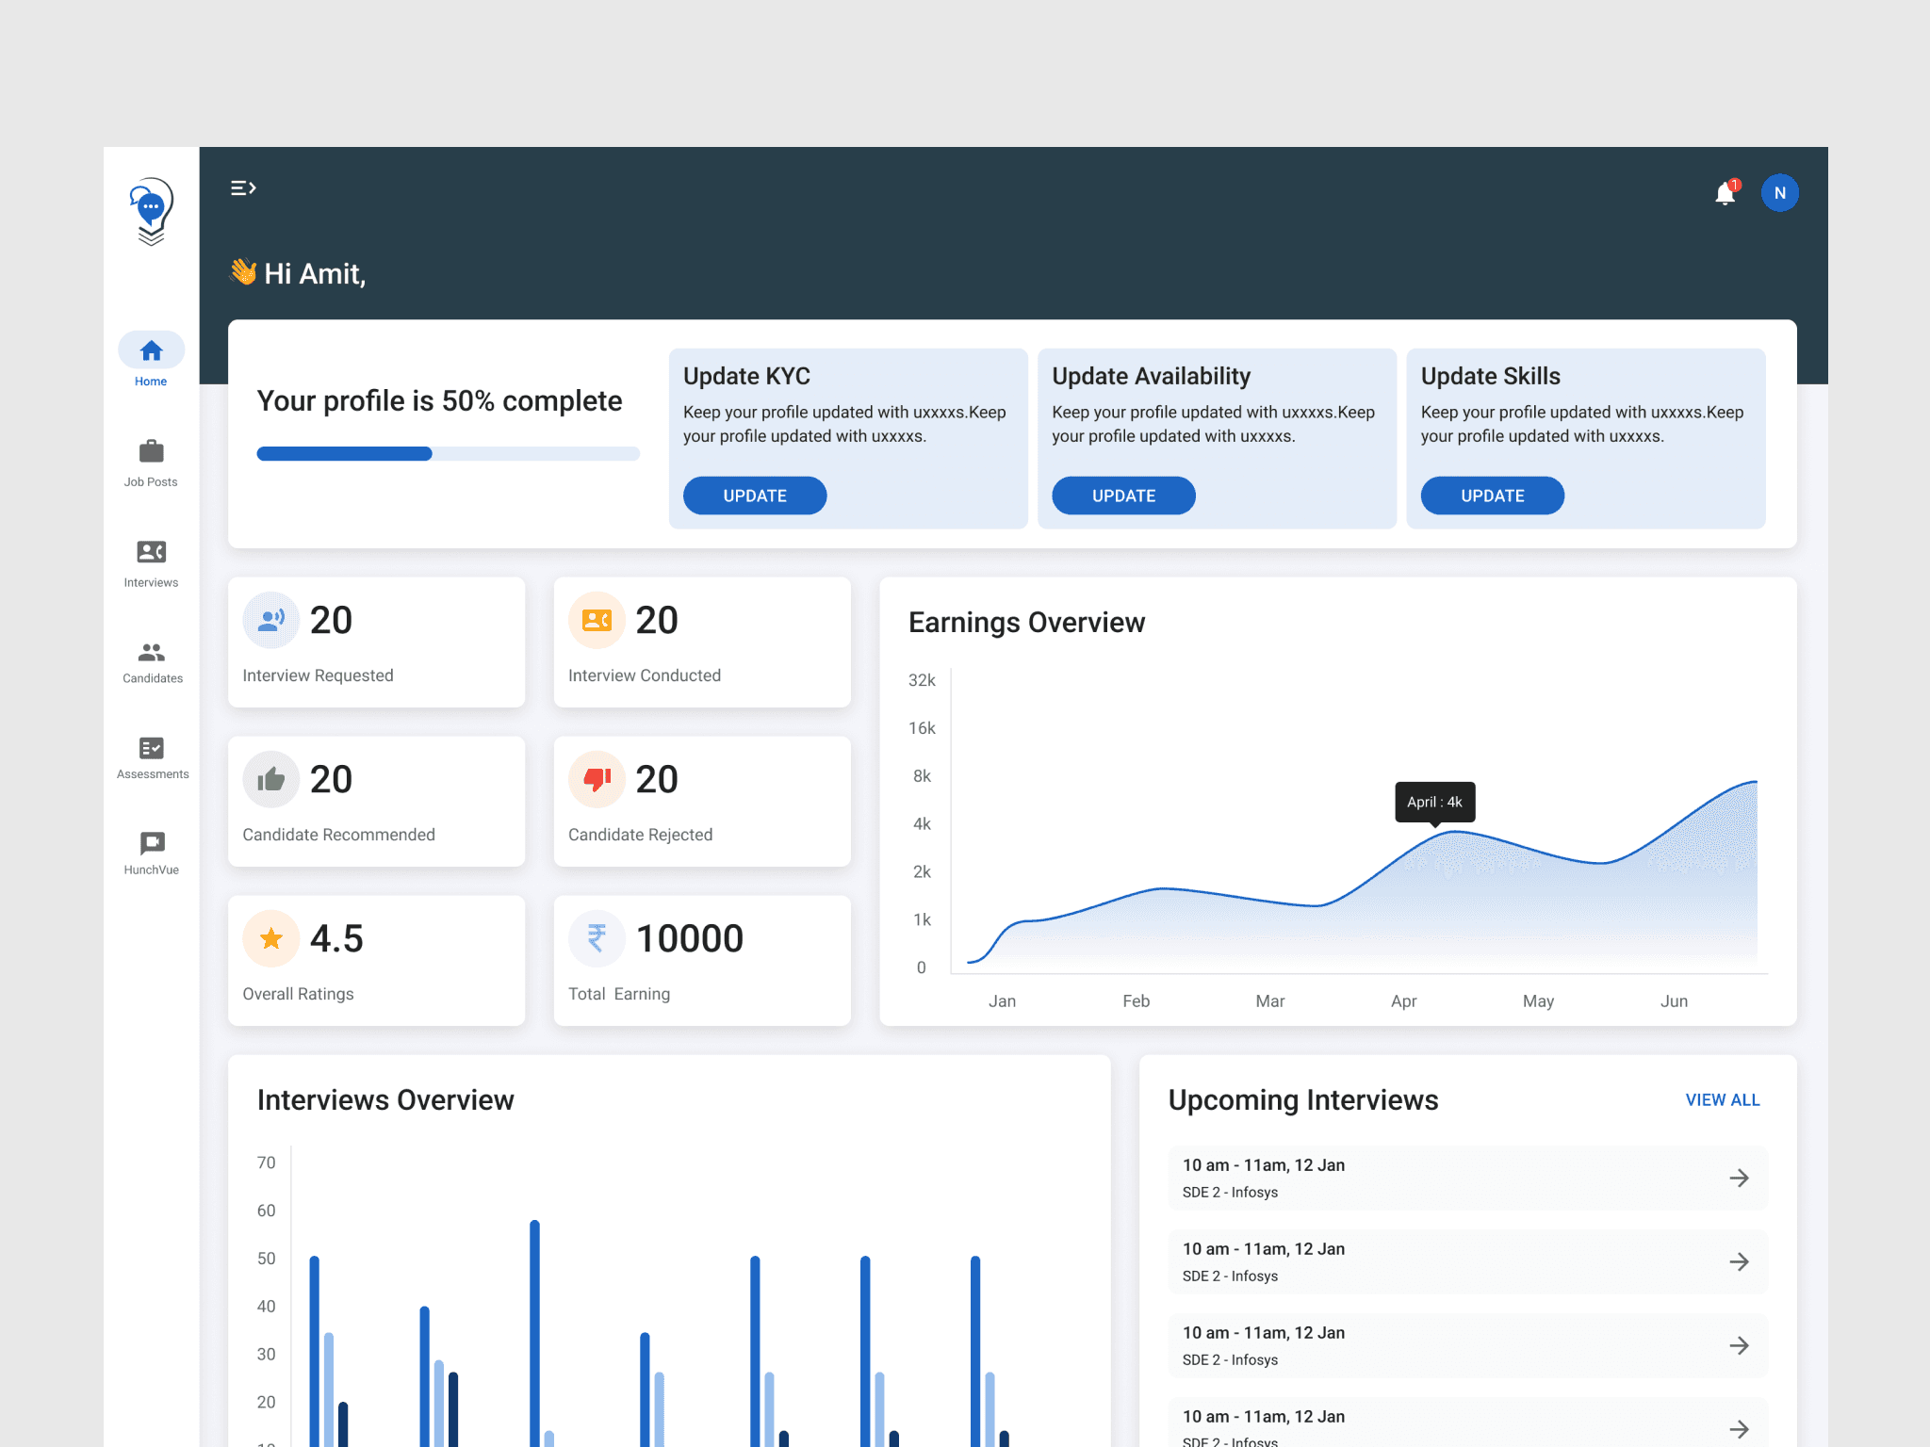Click the Total Earning rupee icon

tap(597, 938)
